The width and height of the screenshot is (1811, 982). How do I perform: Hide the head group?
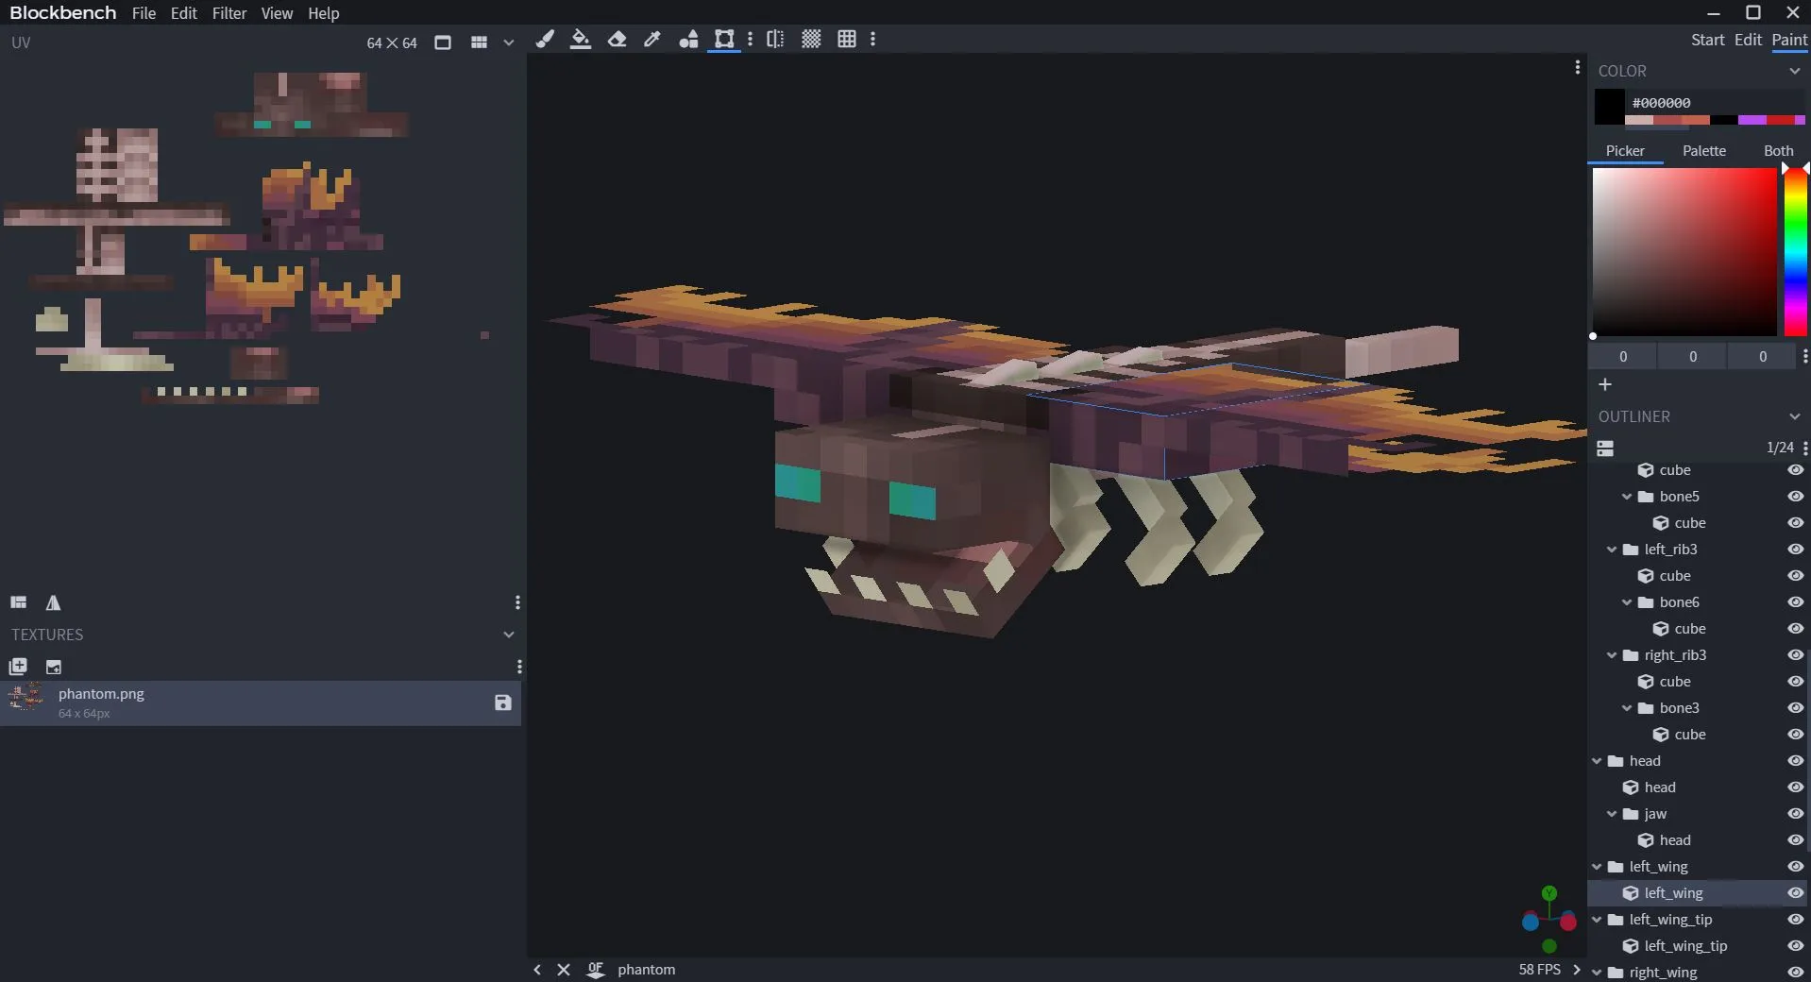(x=1795, y=761)
